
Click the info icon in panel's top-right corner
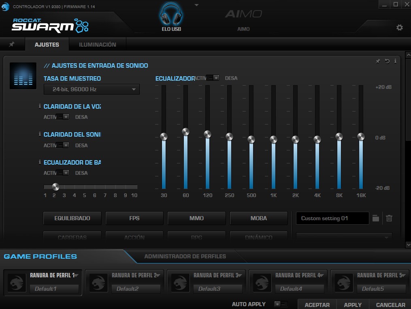pos(395,61)
